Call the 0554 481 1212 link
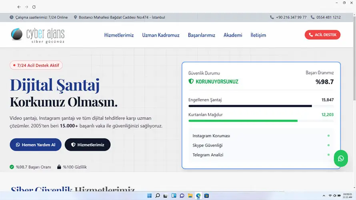This screenshot has height=200, width=356. 328,17
